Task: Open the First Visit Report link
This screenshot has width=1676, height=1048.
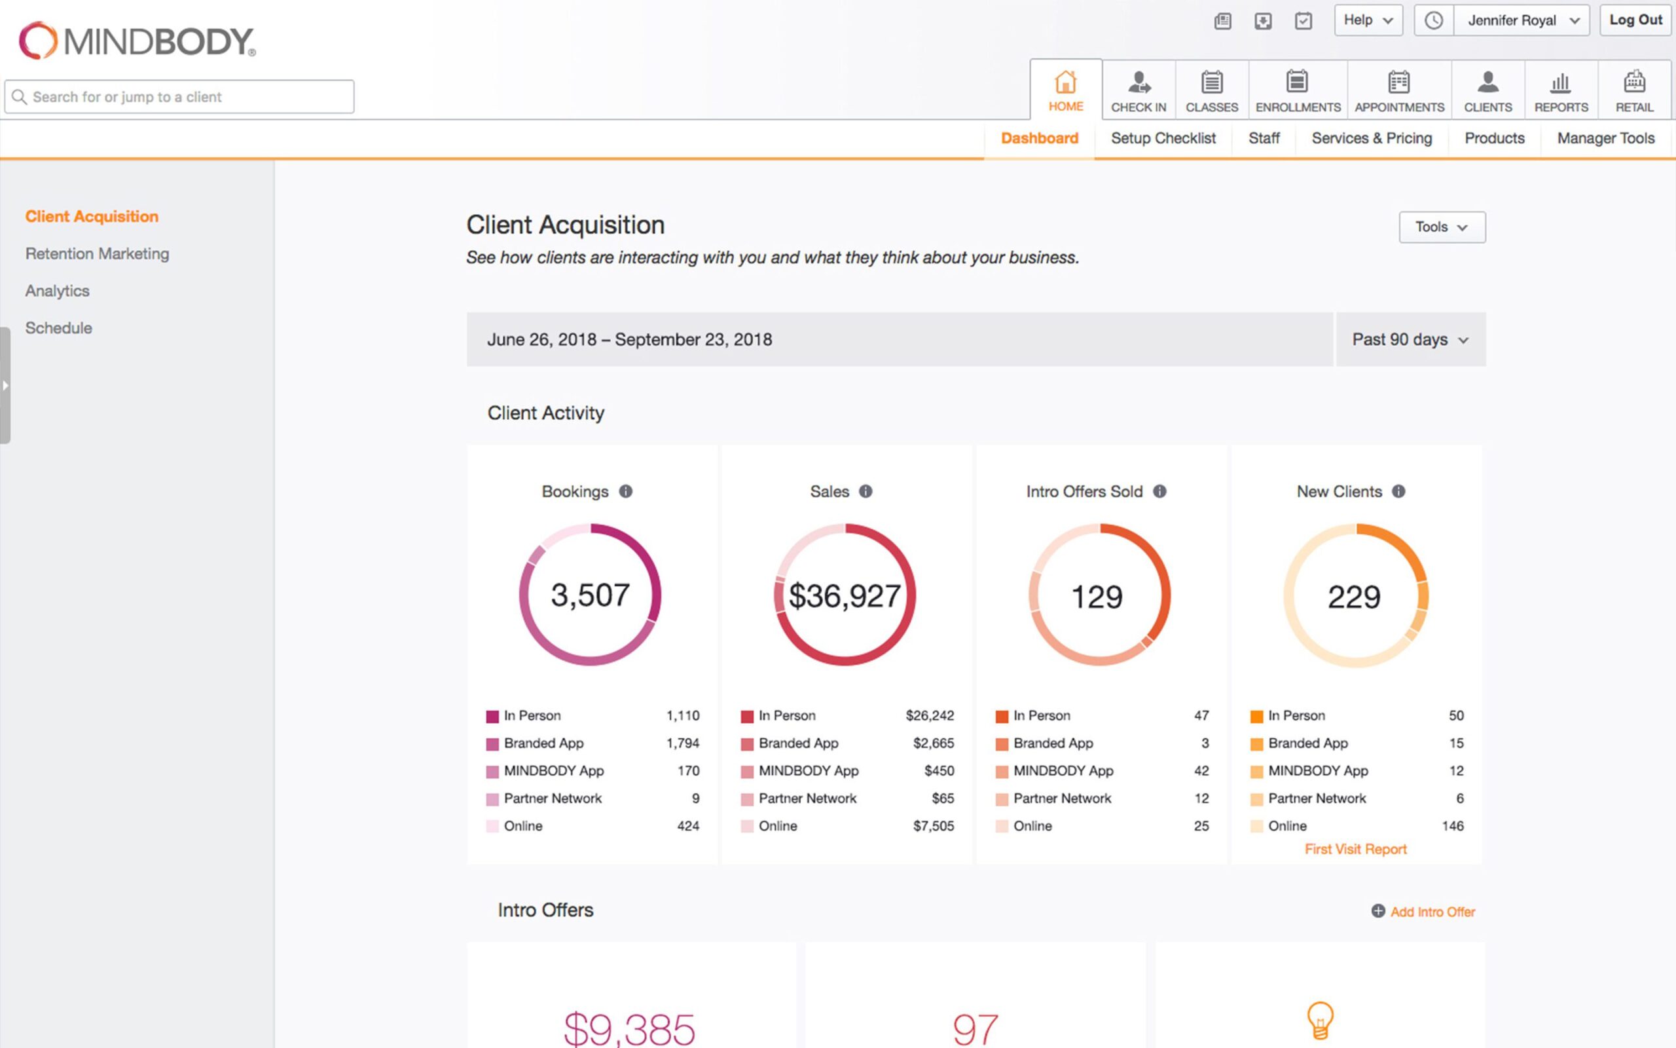Action: pos(1355,849)
